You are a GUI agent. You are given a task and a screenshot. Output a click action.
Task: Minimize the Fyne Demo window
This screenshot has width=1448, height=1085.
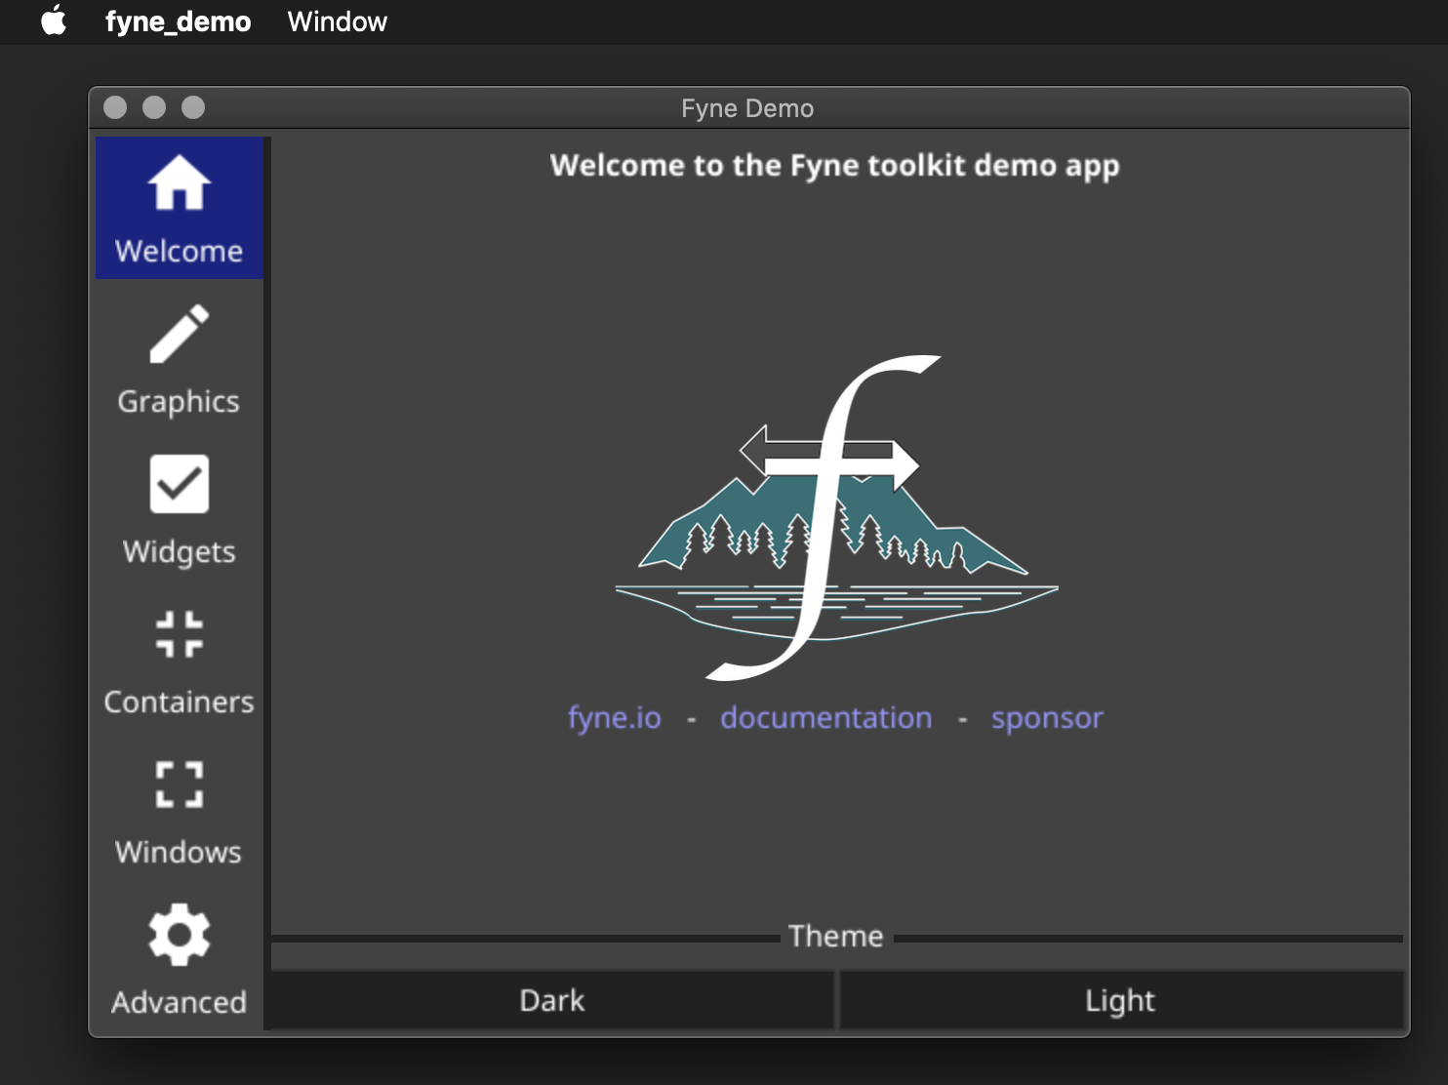pos(154,107)
